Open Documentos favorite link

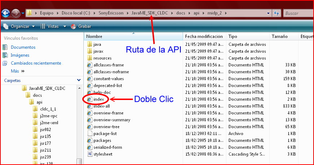[23, 47]
